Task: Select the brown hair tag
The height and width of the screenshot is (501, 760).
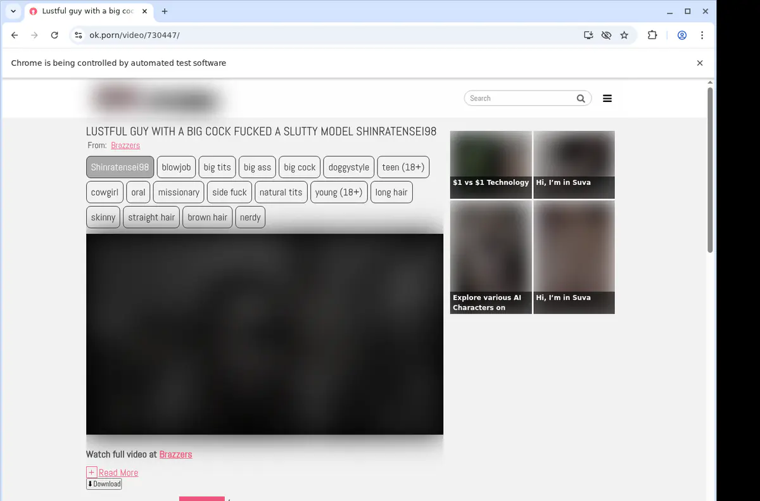Action: [x=207, y=217]
